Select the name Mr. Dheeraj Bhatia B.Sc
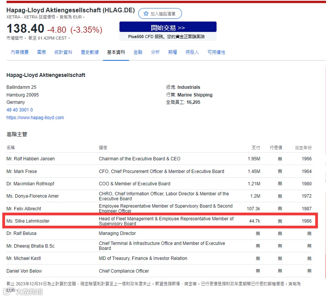 [30, 246]
